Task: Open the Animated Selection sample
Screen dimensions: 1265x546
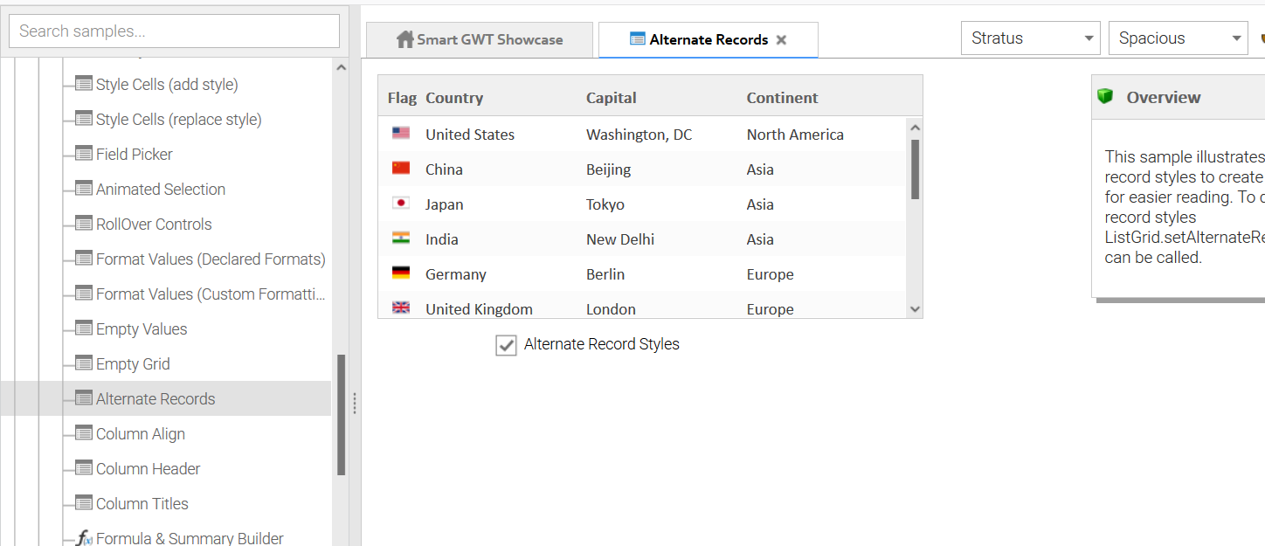Action: click(161, 190)
